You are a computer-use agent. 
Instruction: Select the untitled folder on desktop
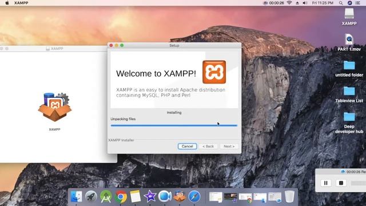pyautogui.click(x=349, y=69)
